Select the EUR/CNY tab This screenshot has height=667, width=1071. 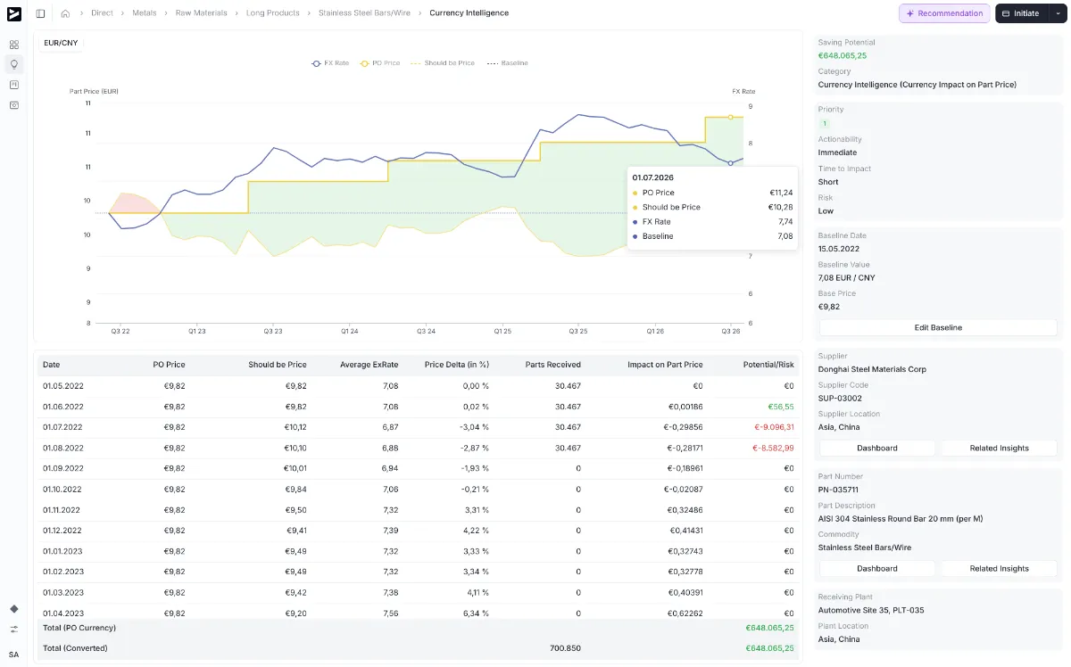coord(61,43)
